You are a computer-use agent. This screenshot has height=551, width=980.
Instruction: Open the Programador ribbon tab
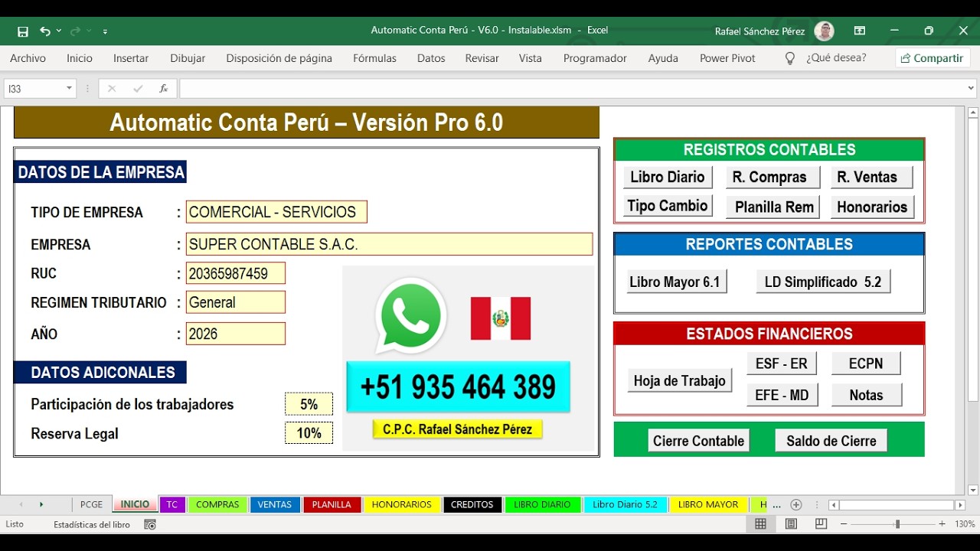[595, 58]
